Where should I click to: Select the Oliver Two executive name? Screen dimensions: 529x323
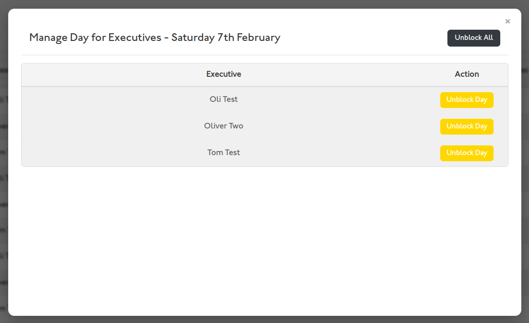coord(224,126)
